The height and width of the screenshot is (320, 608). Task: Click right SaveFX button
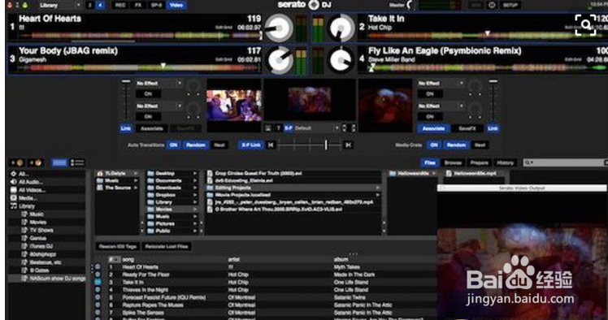[x=467, y=128]
